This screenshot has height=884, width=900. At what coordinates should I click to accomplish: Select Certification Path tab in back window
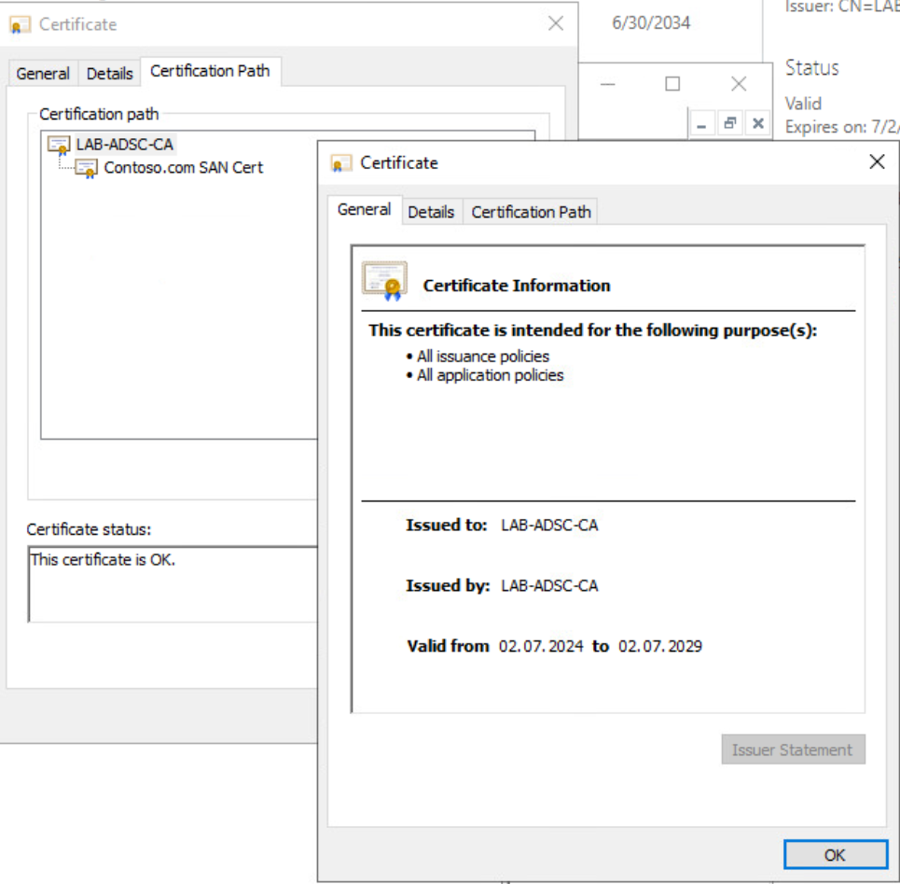[x=210, y=71]
